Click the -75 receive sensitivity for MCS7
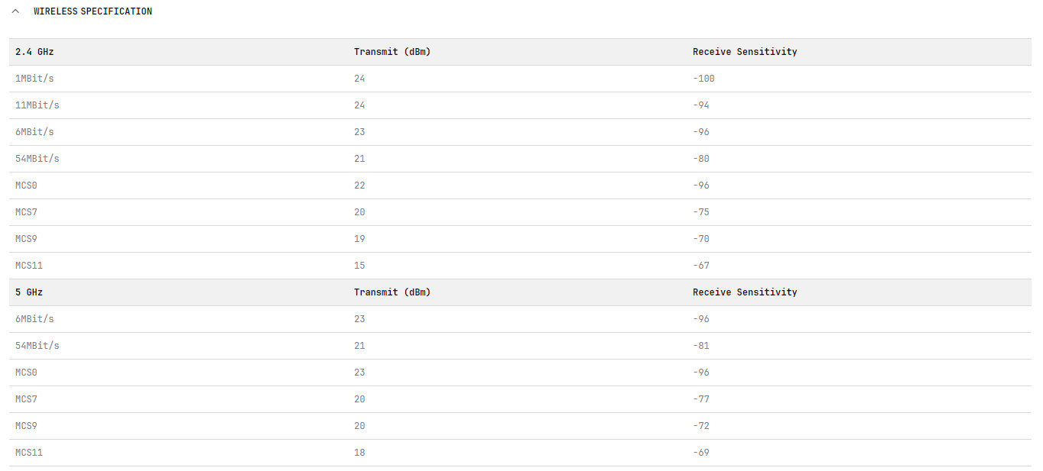The image size is (1043, 471). click(700, 212)
